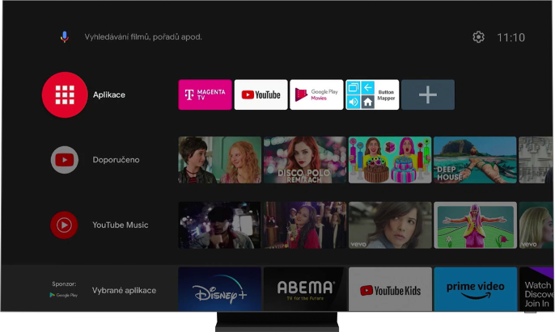Open the settings gear icon
This screenshot has width=555, height=332.
pyautogui.click(x=478, y=37)
